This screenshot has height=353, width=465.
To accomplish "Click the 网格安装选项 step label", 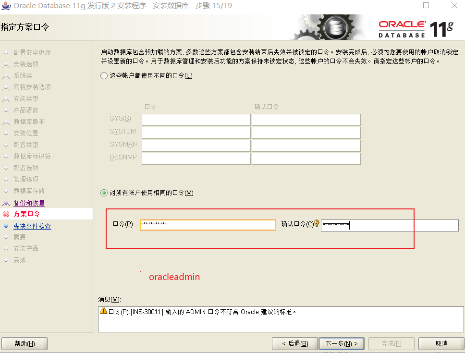I will (32, 87).
